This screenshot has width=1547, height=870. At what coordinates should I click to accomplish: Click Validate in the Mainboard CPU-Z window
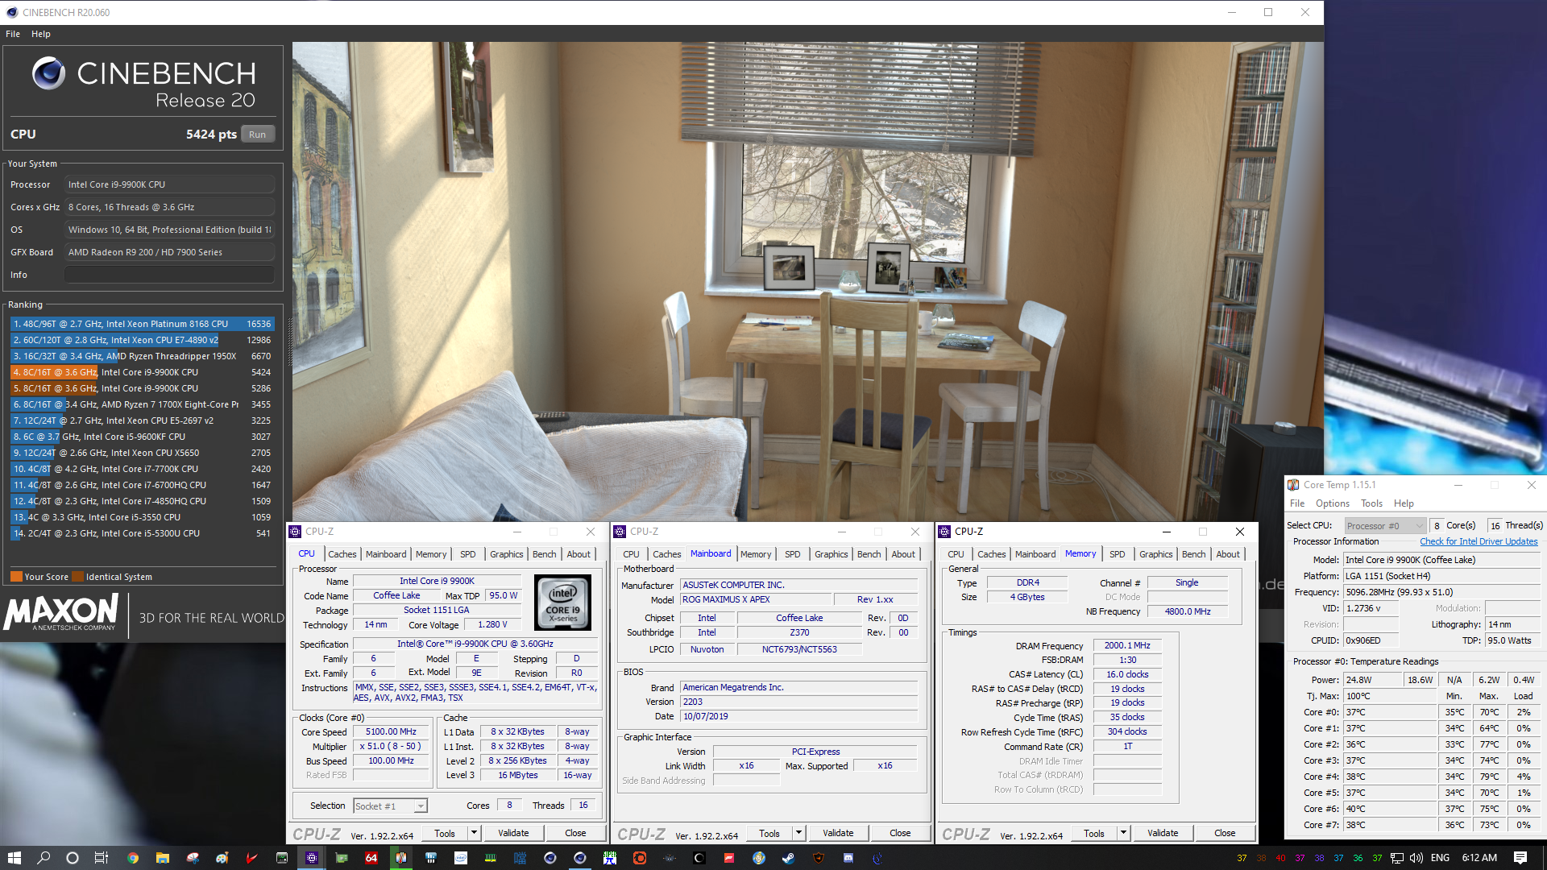click(838, 834)
